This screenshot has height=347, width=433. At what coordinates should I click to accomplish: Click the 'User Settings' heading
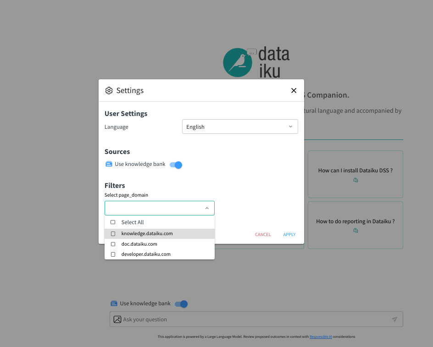tap(126, 114)
